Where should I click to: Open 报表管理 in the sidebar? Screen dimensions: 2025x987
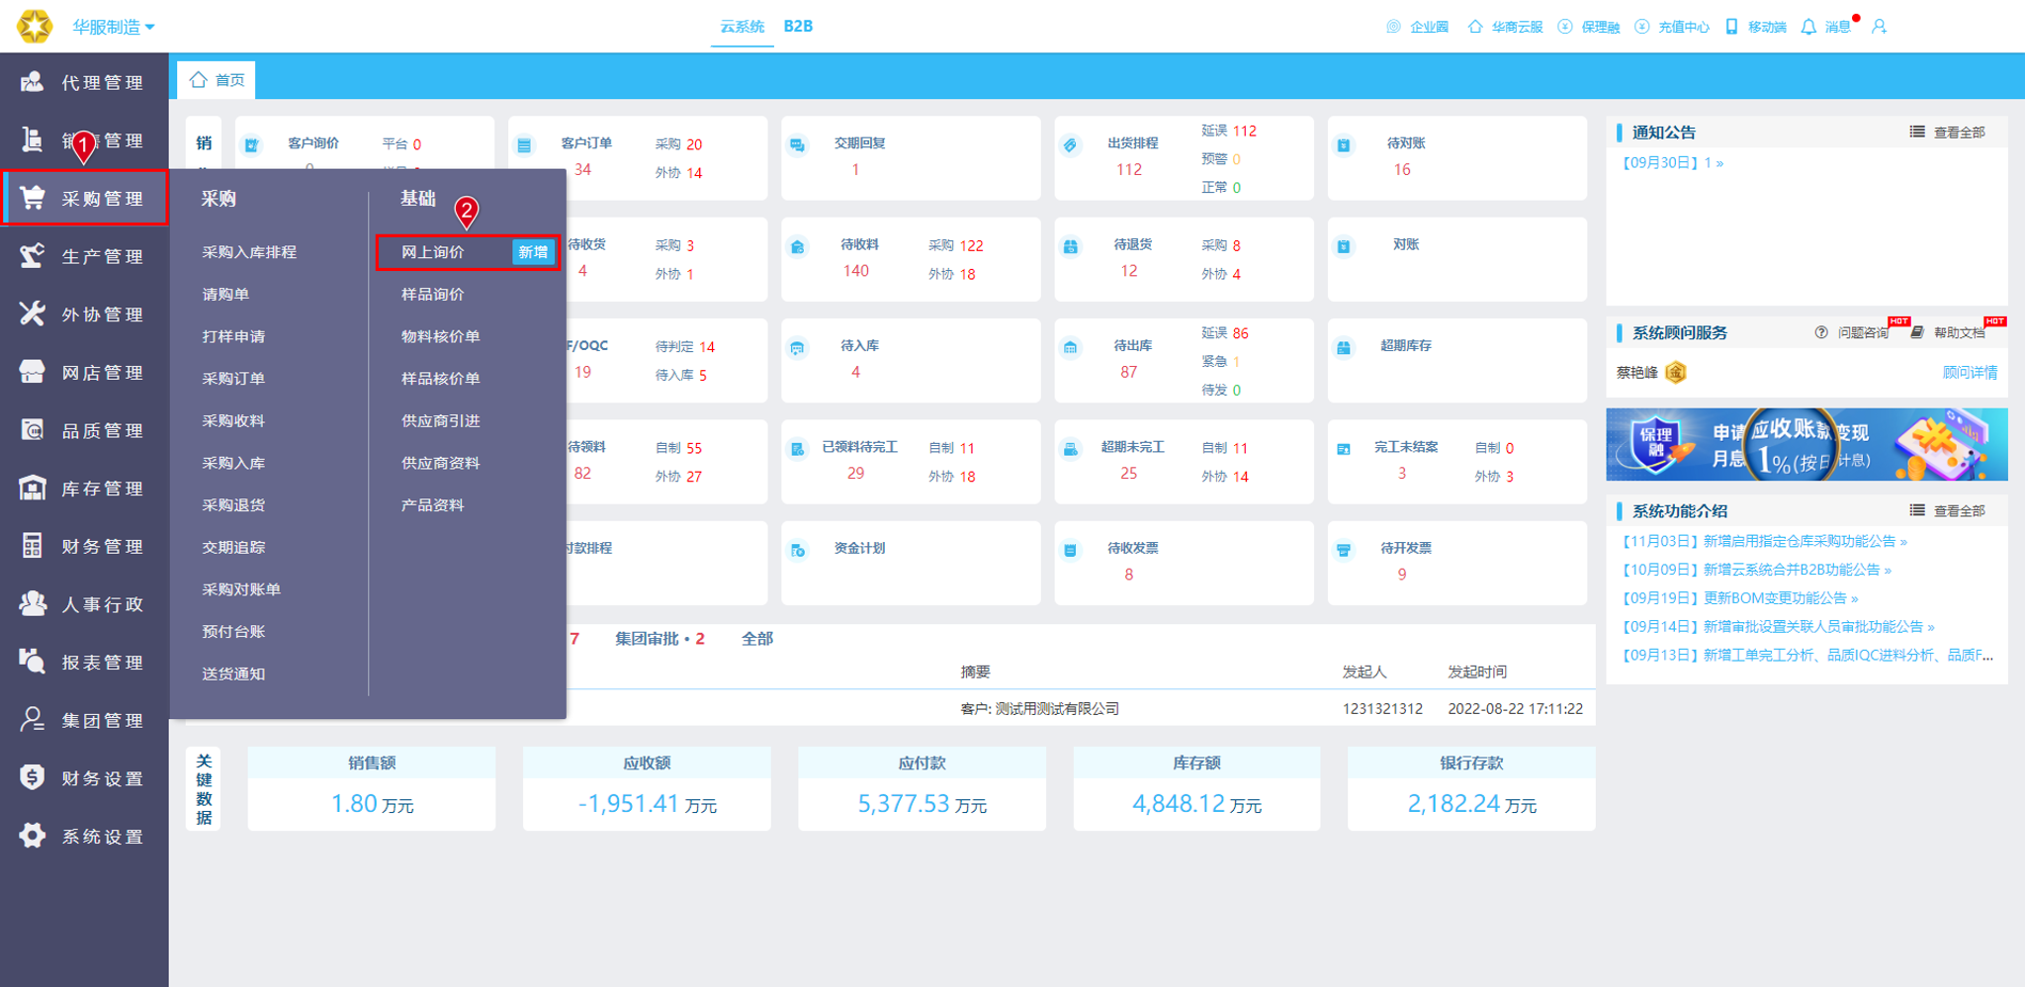tap(84, 663)
